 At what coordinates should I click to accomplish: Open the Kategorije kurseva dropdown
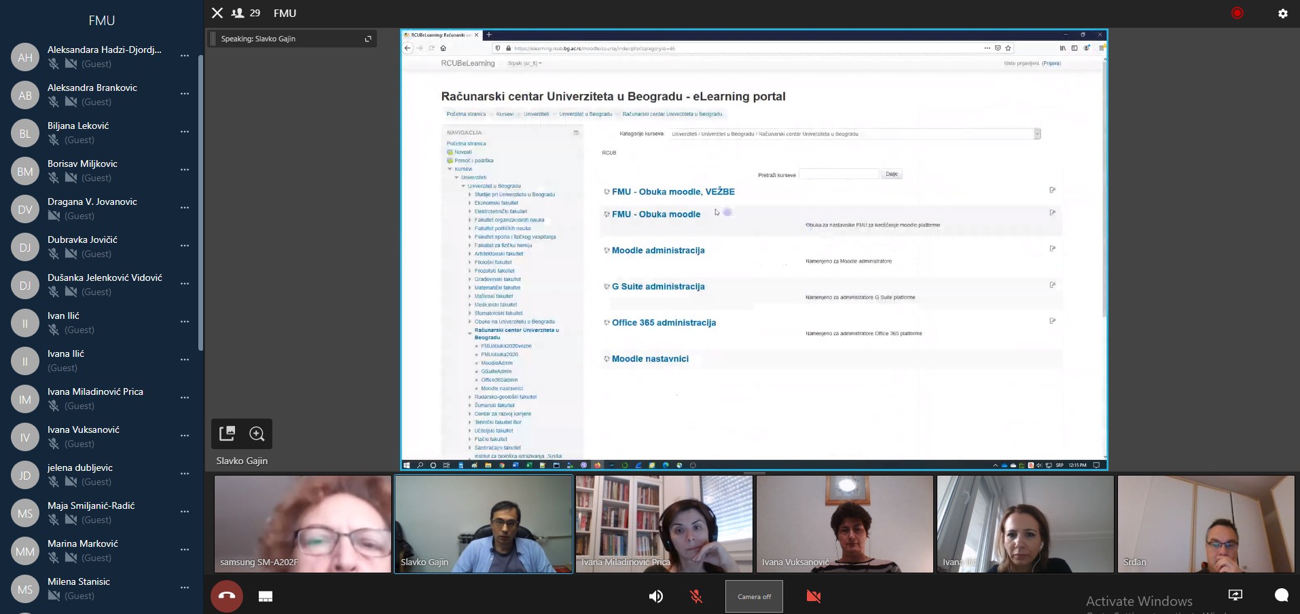854,134
